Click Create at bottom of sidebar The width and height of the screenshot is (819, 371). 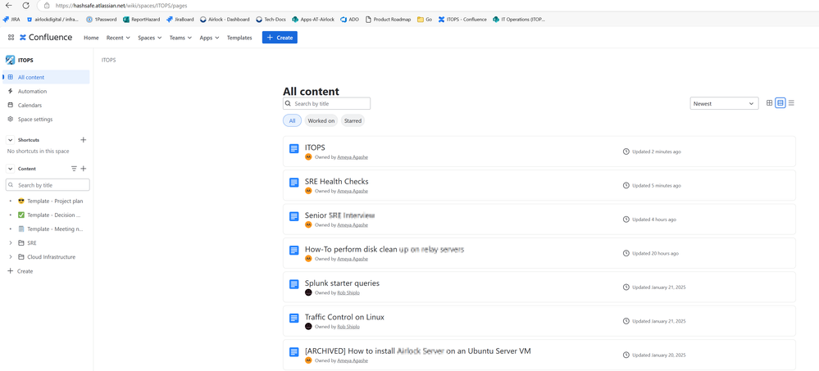click(x=20, y=271)
